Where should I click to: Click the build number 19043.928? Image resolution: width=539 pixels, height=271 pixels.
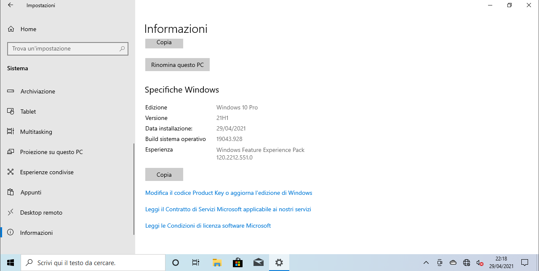point(229,139)
